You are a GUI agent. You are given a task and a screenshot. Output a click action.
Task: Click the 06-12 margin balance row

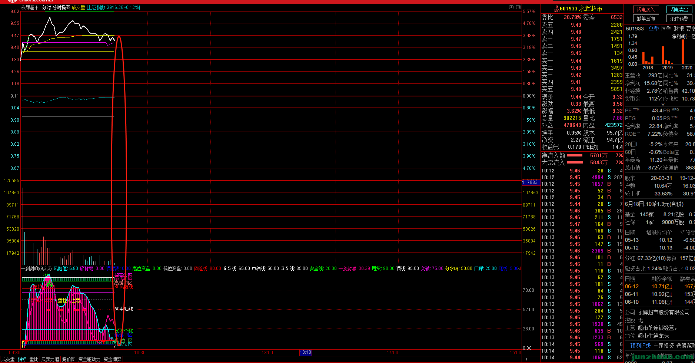(x=660, y=286)
